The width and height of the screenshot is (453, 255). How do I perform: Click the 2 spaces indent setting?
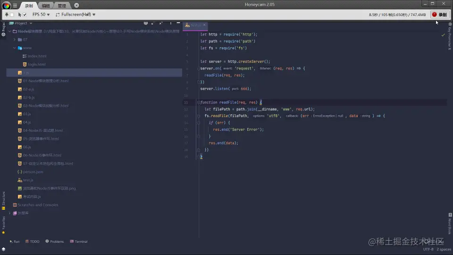[444, 249]
